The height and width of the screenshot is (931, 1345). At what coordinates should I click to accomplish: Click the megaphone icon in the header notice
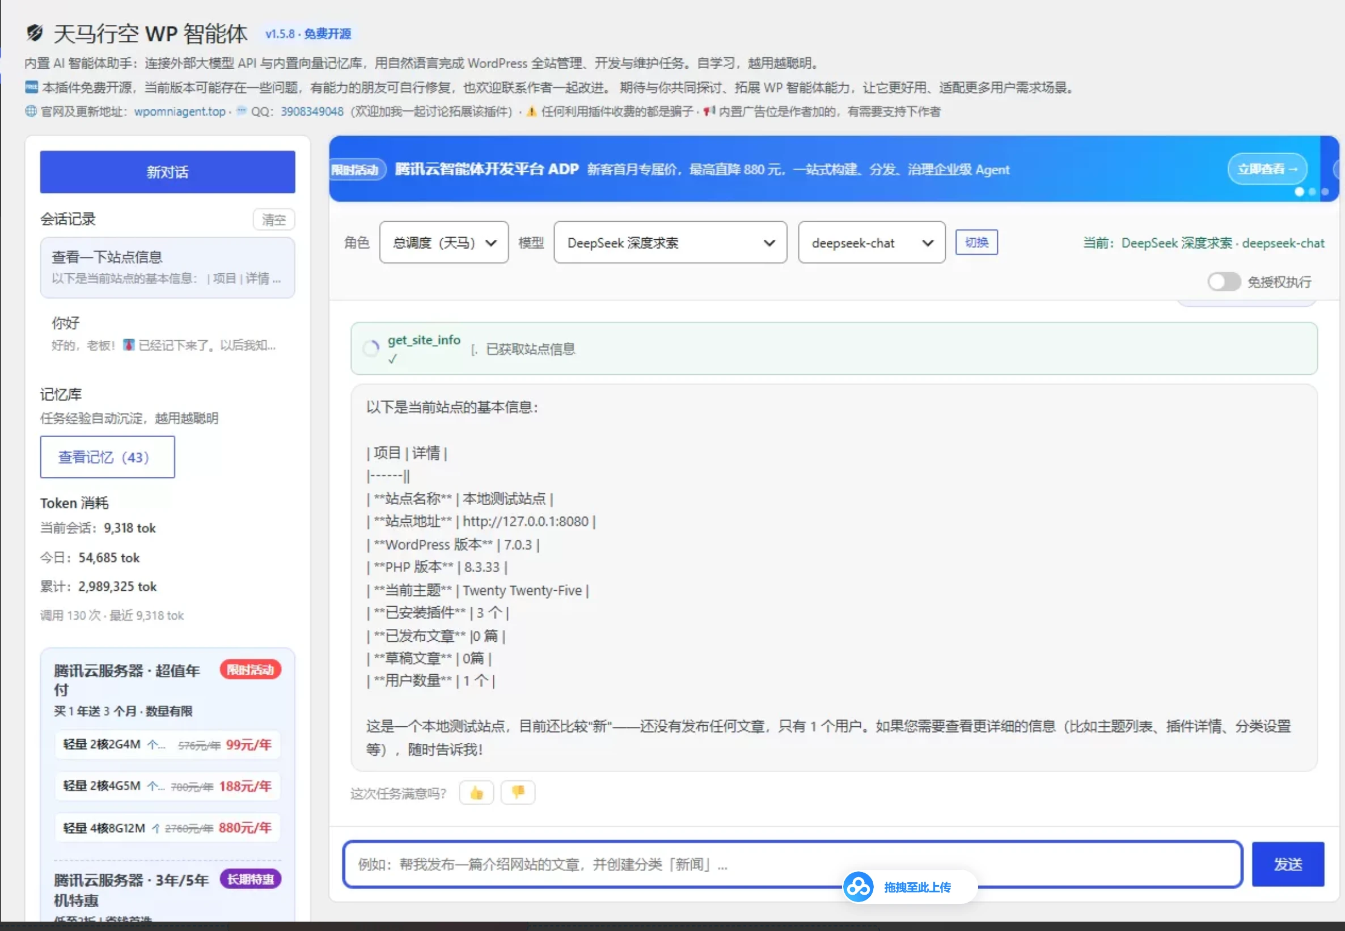point(709,111)
